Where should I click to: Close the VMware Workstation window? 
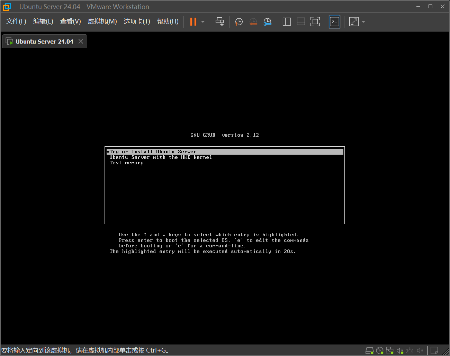point(442,7)
